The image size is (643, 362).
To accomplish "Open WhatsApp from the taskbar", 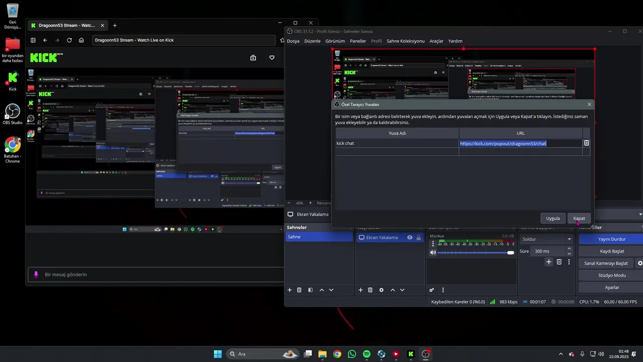I will pos(352,354).
